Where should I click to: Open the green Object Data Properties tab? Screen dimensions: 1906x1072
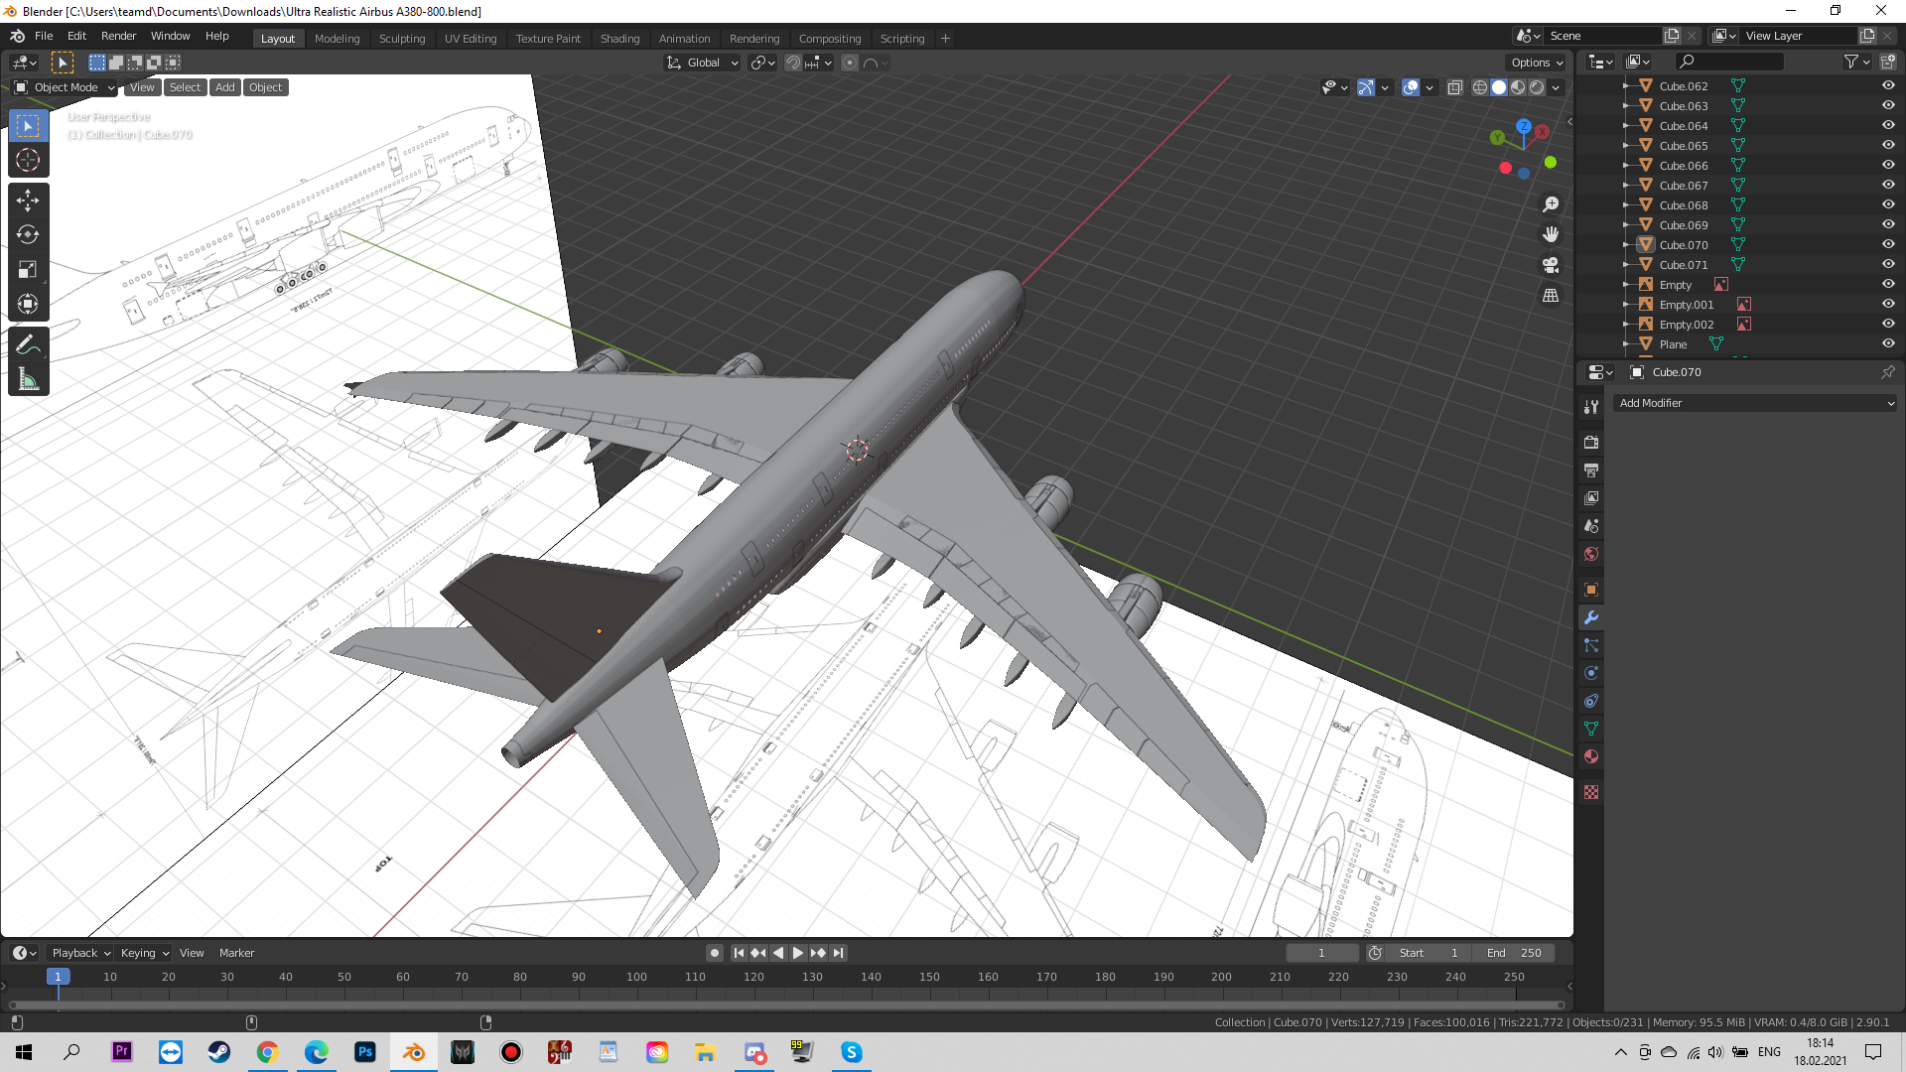pyautogui.click(x=1591, y=729)
